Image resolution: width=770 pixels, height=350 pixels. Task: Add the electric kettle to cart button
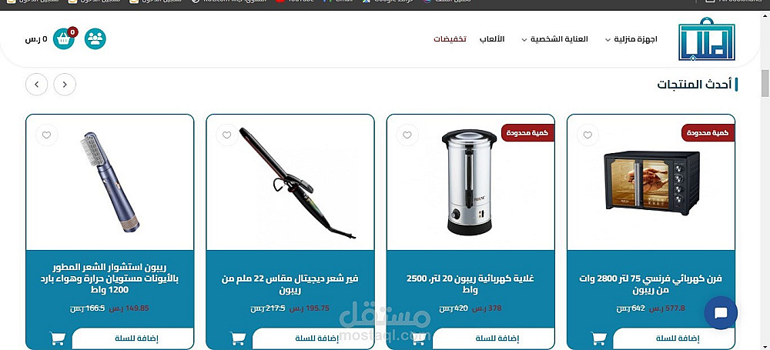(497, 338)
